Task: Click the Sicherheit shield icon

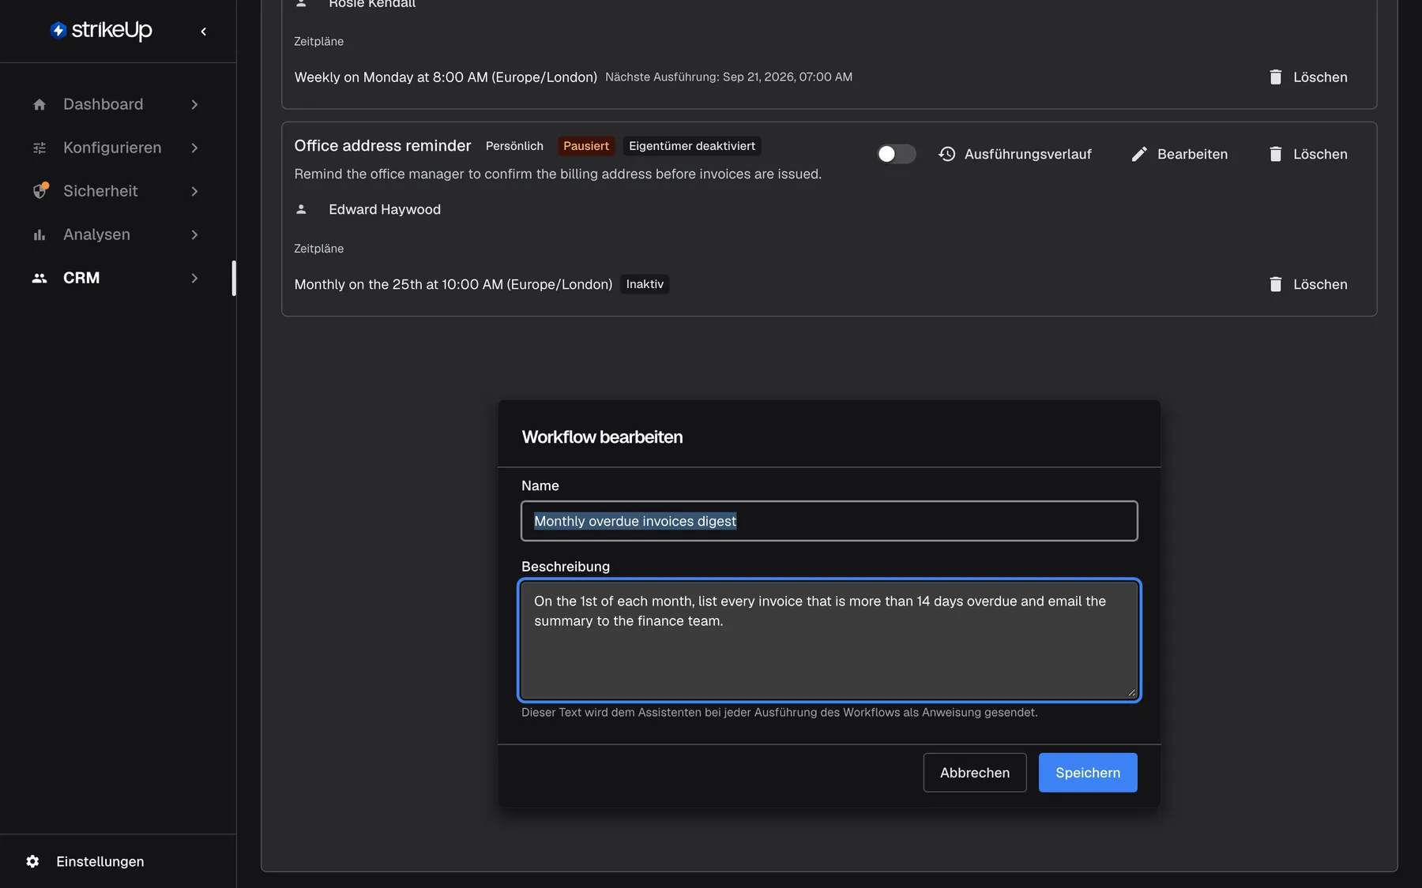Action: (39, 191)
